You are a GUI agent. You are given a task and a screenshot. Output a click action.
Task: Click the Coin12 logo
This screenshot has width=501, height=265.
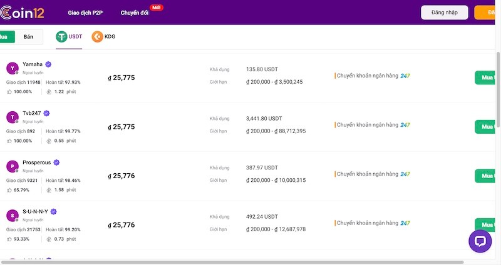(x=22, y=12)
